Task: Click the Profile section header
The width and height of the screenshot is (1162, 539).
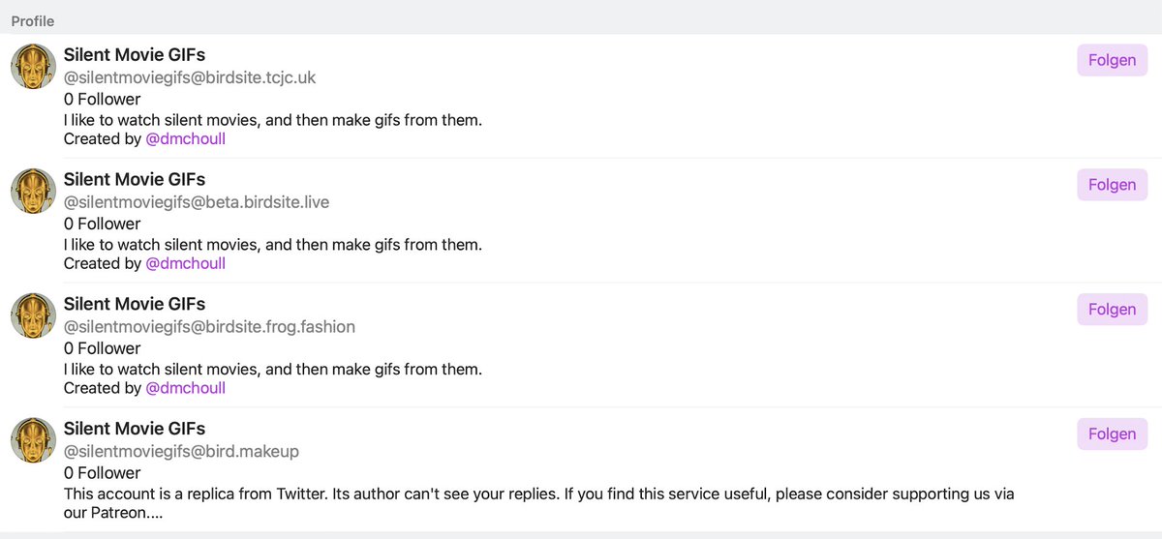Action: coord(33,21)
